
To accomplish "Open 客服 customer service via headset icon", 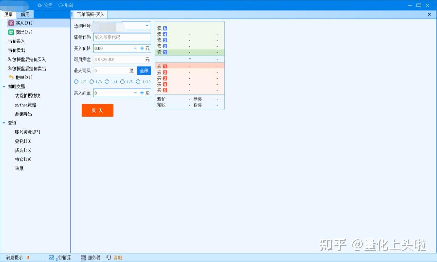I will point(109,257).
